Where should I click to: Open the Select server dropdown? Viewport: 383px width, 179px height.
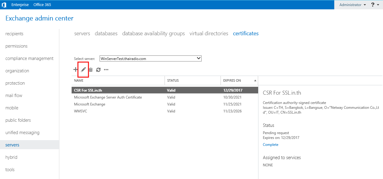coord(150,58)
